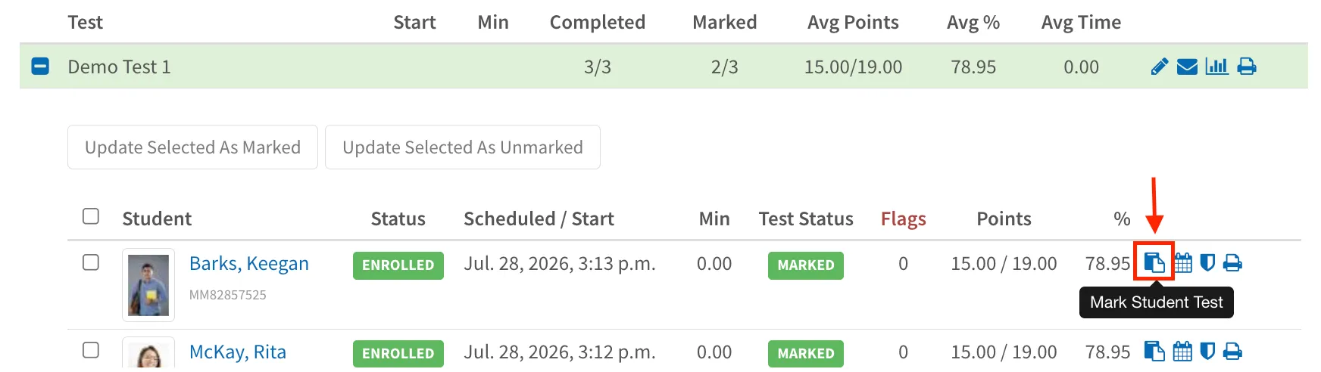1321x372 pixels.
Task: Click the print icon in Demo Test 1 row
Action: (x=1247, y=67)
